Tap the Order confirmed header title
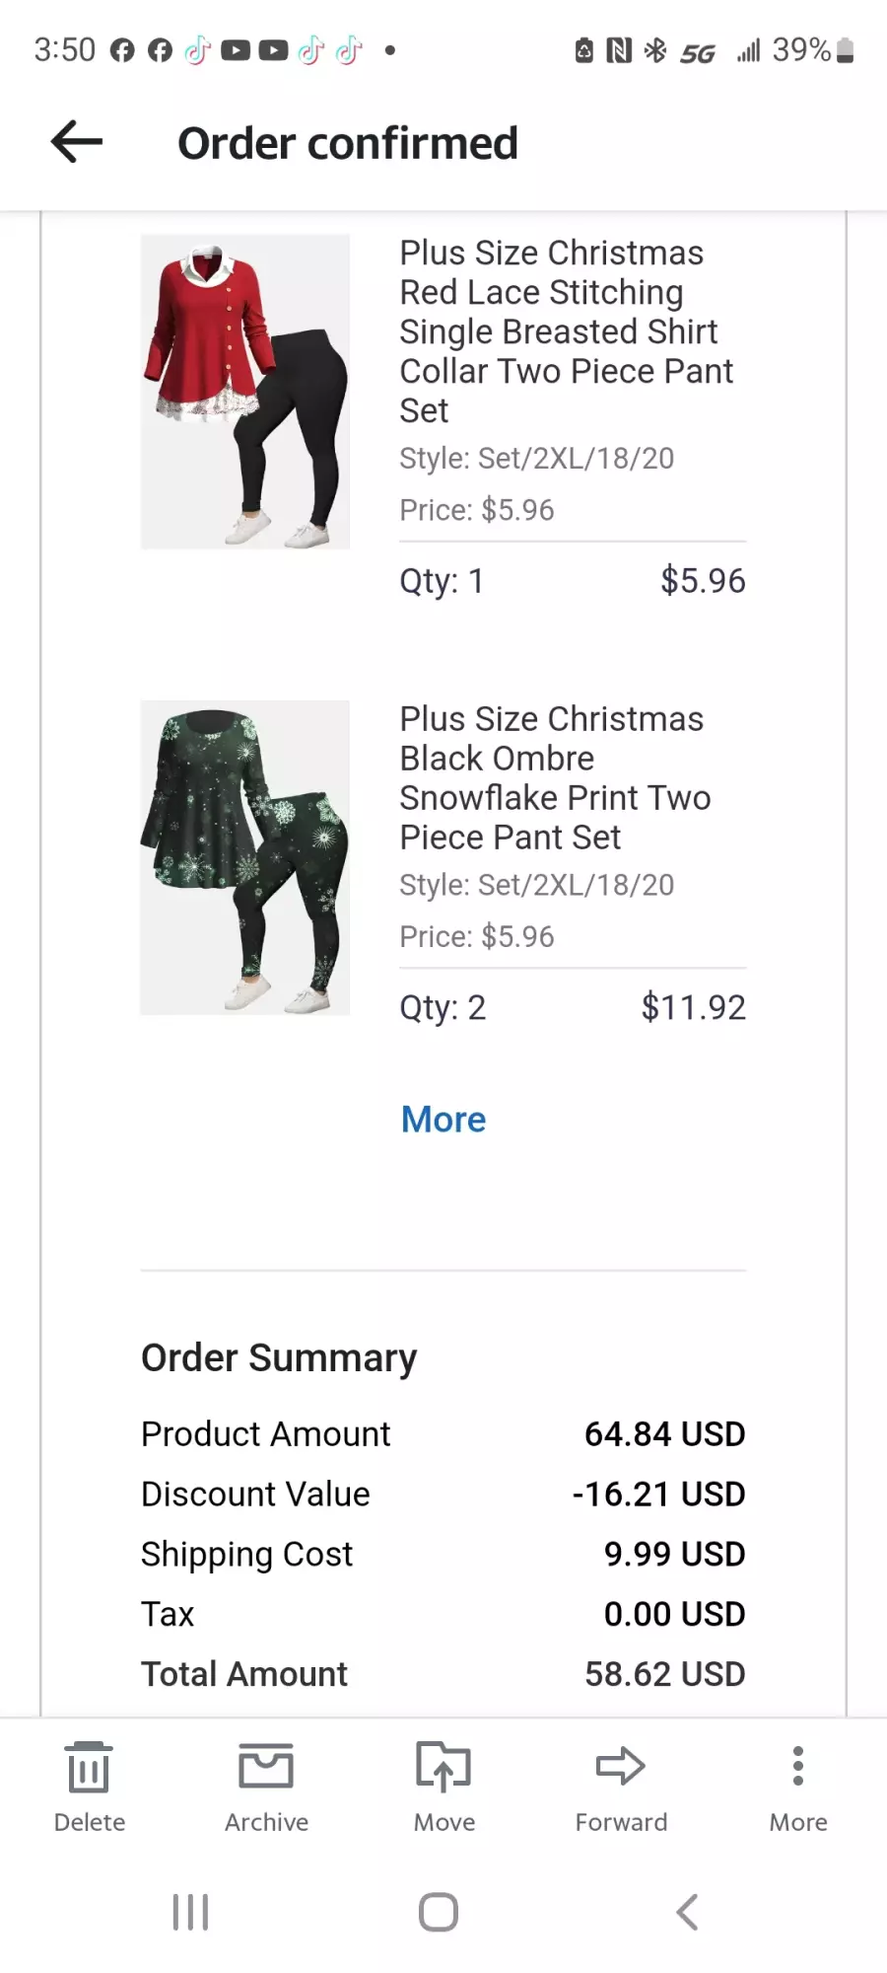The height and width of the screenshot is (1973, 887). pyautogui.click(x=348, y=143)
